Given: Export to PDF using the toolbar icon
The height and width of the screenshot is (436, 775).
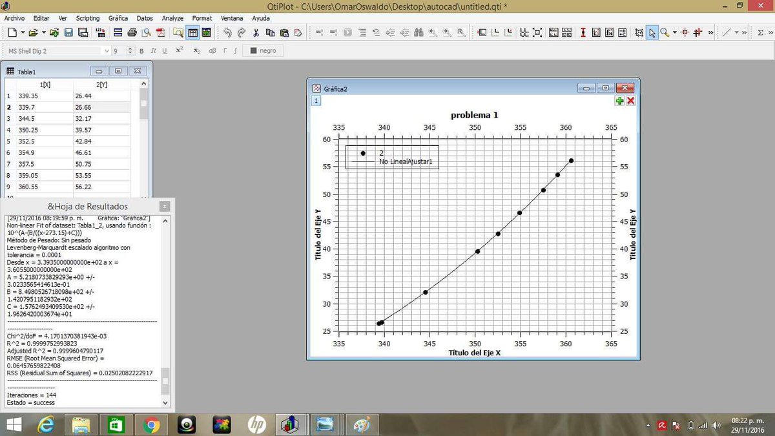Looking at the screenshot, I should [160, 32].
